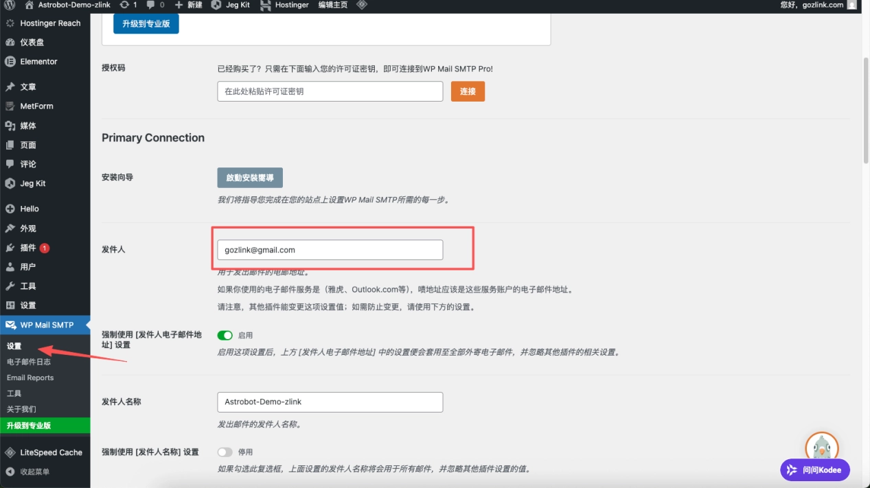The width and height of the screenshot is (870, 488).
Task: Focus the 发件人名称 field Astrobot-Demo-zlink
Action: tap(330, 402)
